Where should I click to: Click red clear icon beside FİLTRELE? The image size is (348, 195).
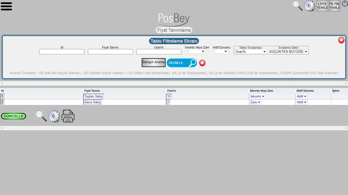click(x=202, y=63)
